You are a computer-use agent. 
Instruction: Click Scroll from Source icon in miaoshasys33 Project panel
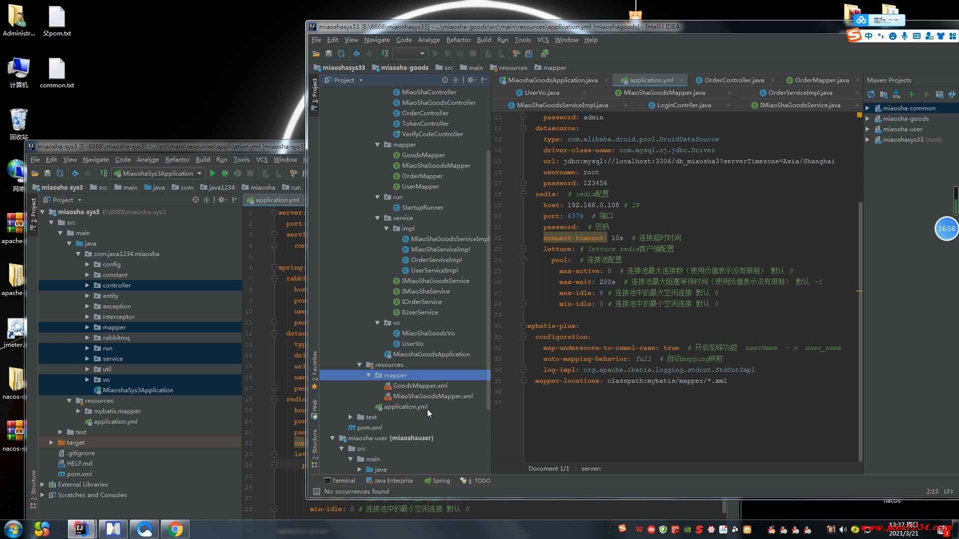pyautogui.click(x=445, y=80)
